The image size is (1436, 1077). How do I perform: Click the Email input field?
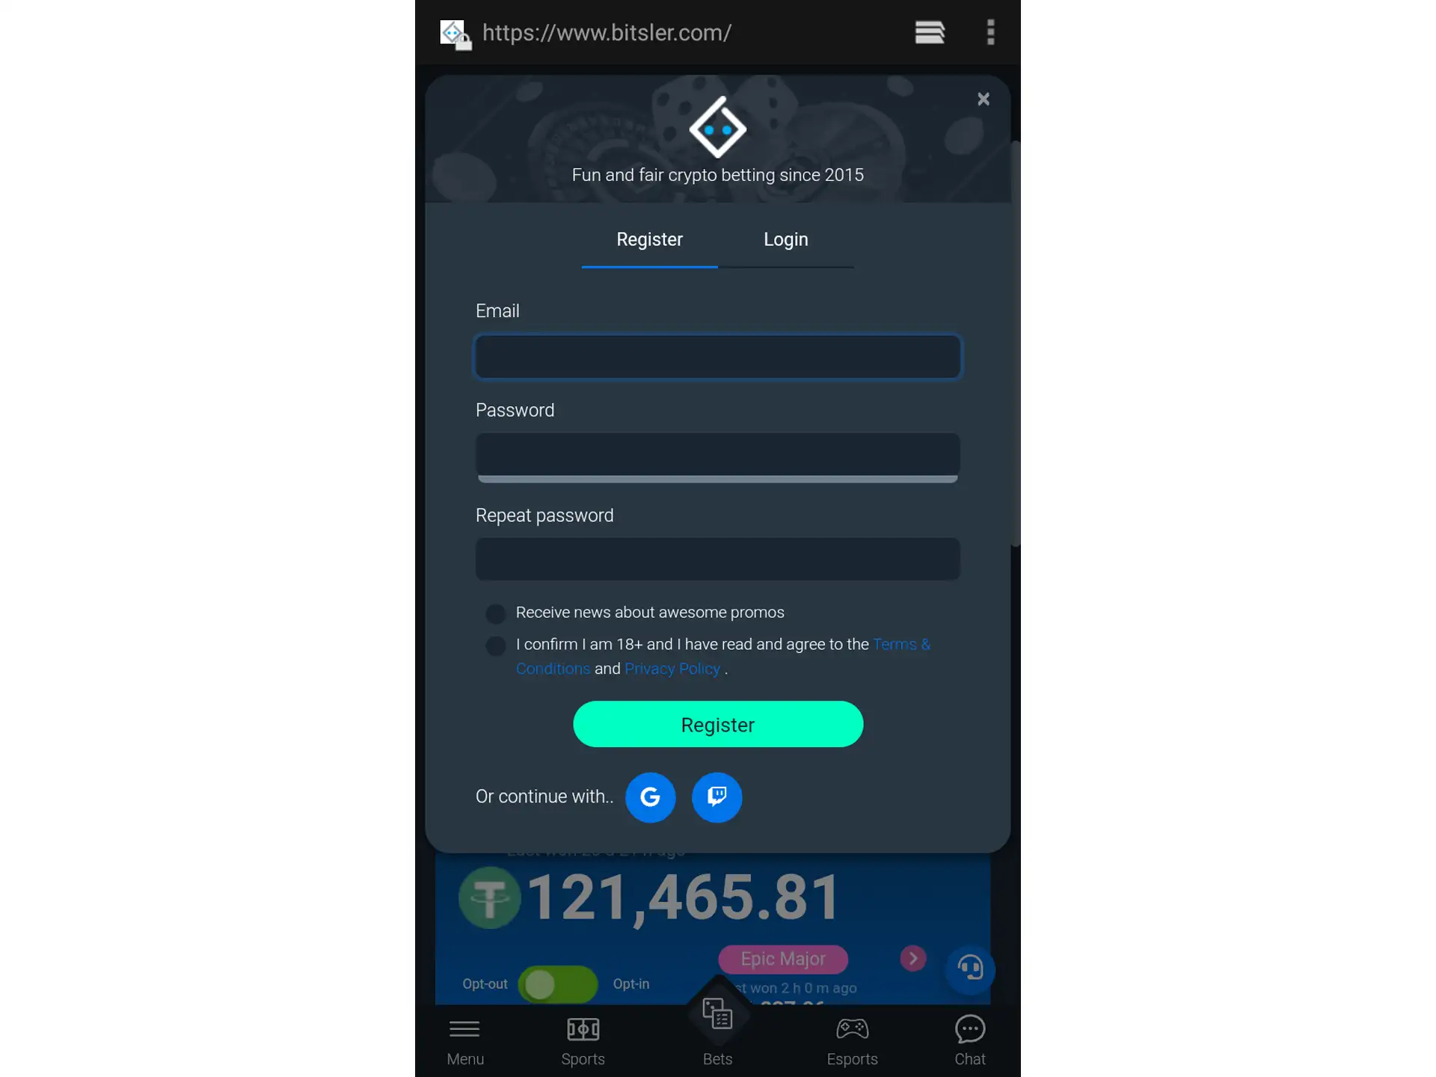(718, 356)
